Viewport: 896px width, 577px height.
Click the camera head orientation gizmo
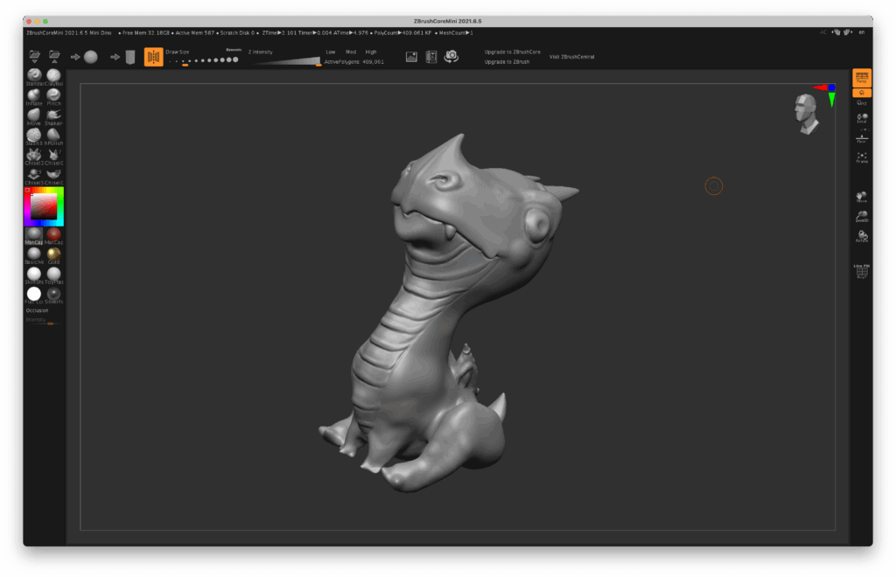(806, 115)
